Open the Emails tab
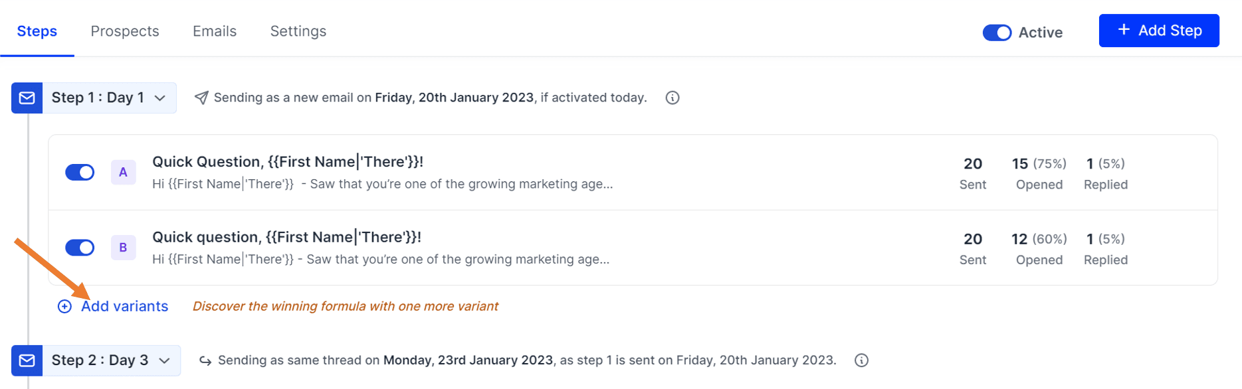This screenshot has width=1242, height=389. [215, 31]
